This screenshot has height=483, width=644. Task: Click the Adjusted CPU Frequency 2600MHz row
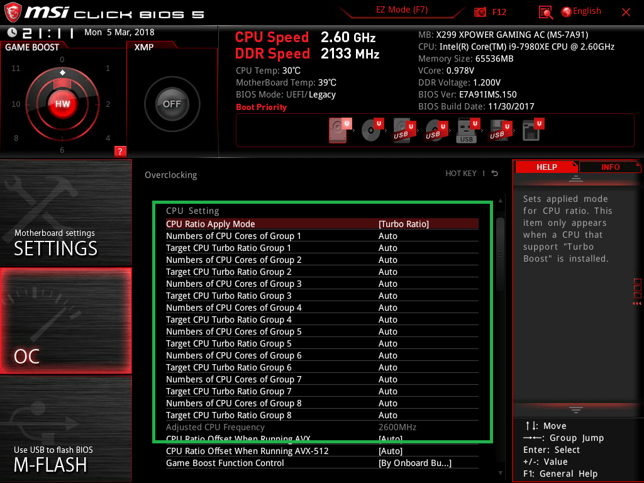(x=322, y=427)
